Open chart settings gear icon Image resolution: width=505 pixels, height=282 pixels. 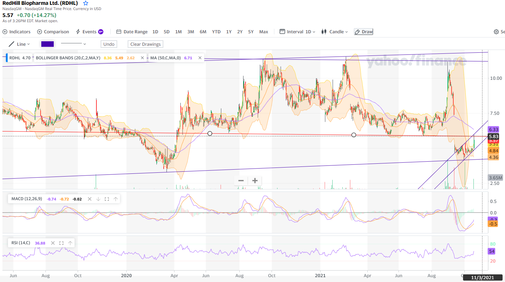[496, 32]
